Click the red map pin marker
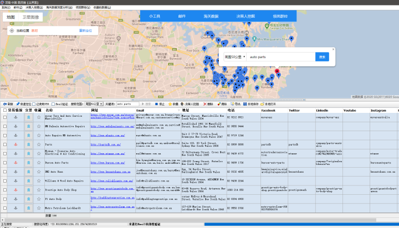 277,71
